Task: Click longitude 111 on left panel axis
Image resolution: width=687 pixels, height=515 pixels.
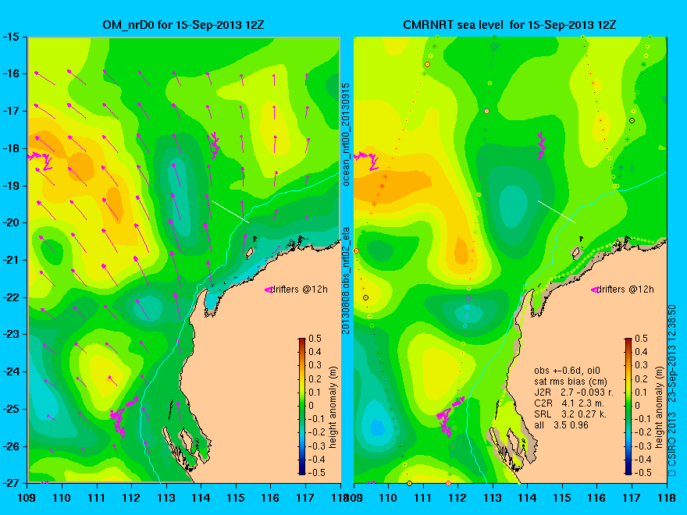Action: [x=96, y=498]
